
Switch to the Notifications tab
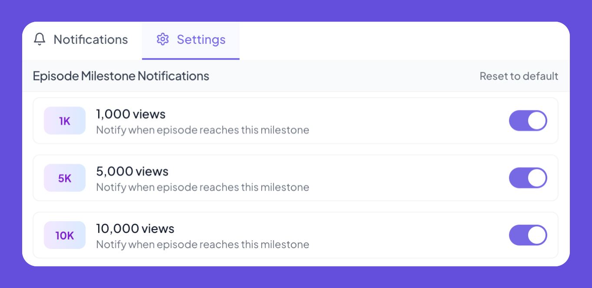tap(90, 40)
